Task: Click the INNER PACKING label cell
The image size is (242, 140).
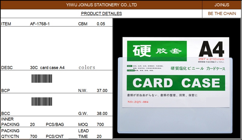Action: (10, 122)
